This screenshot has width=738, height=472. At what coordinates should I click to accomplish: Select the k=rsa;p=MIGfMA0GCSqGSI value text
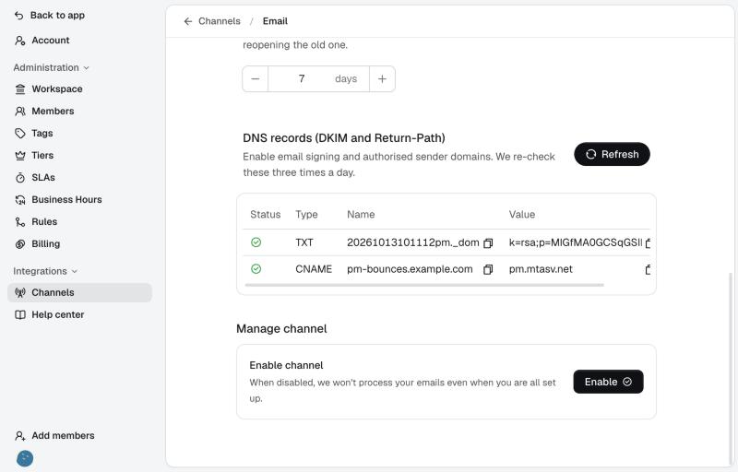(x=575, y=242)
